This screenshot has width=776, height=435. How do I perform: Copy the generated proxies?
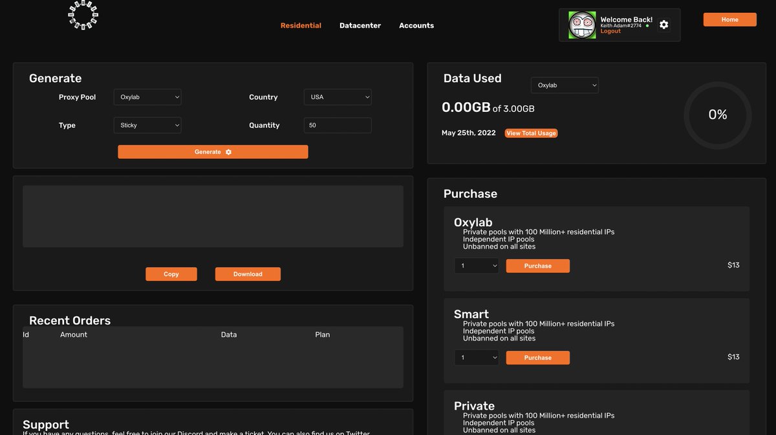[171, 274]
